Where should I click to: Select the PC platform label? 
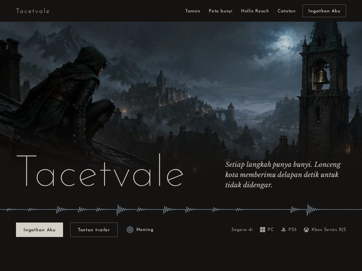tap(271, 230)
